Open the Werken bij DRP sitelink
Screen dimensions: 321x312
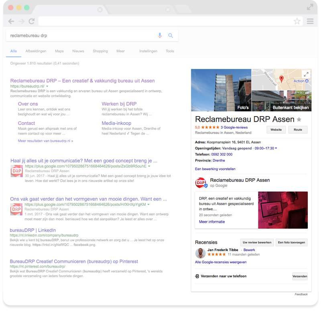[x=119, y=104]
